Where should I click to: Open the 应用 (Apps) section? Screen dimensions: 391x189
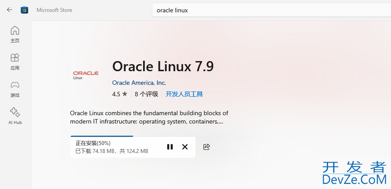pos(15,61)
